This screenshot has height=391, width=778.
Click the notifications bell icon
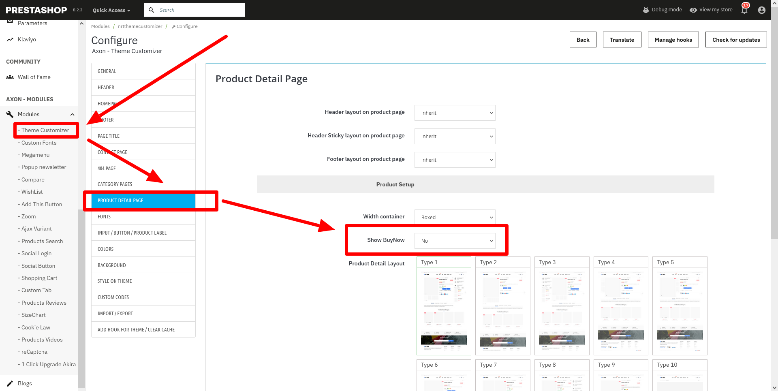click(x=744, y=10)
